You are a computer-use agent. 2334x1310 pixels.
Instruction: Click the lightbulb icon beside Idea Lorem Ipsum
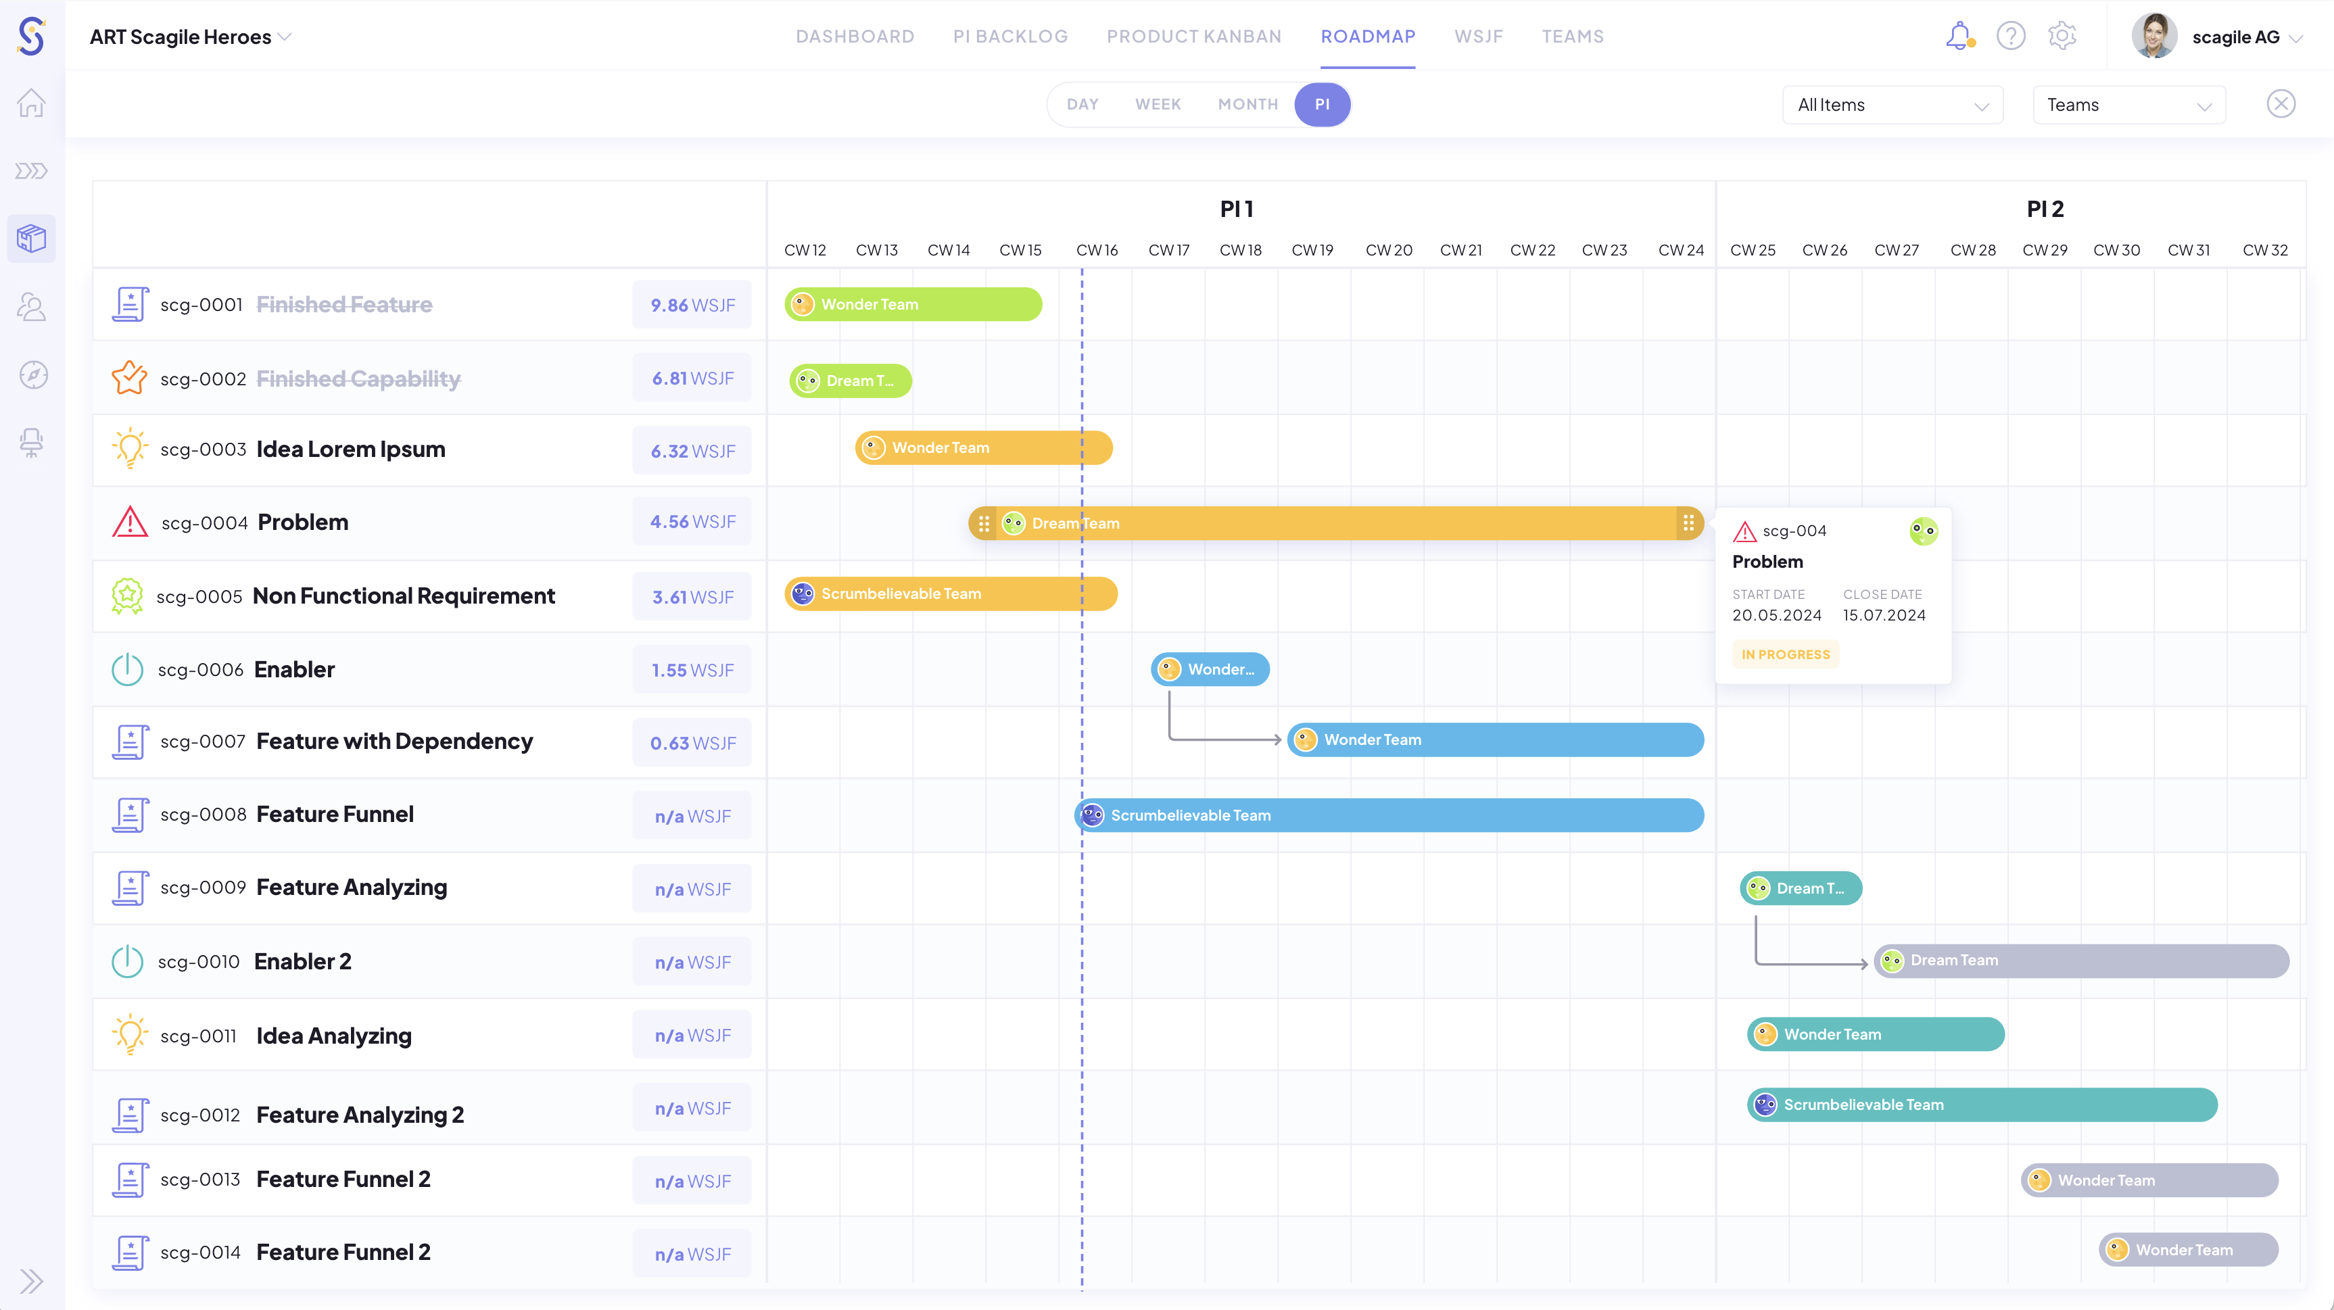coord(130,448)
